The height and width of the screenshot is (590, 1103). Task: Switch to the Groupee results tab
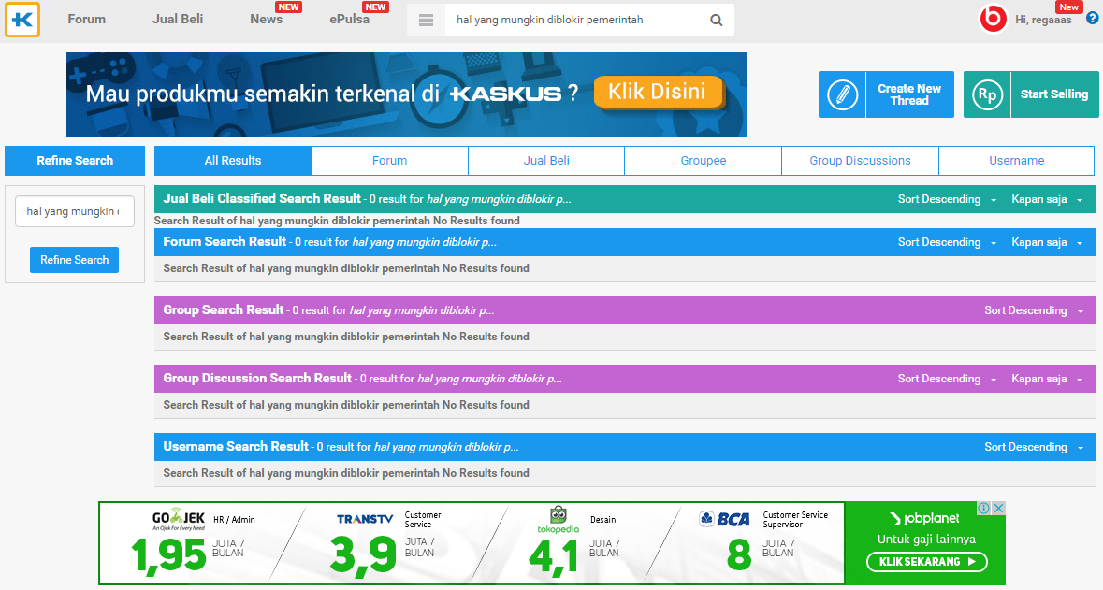[x=704, y=160]
